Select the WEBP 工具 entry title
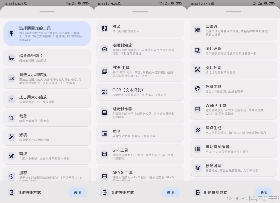Image resolution: width=280 pixels, height=203 pixels. [216, 106]
